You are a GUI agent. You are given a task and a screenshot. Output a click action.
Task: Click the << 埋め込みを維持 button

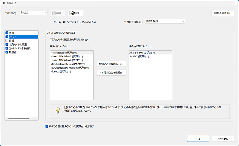pyautogui.click(x=111, y=73)
